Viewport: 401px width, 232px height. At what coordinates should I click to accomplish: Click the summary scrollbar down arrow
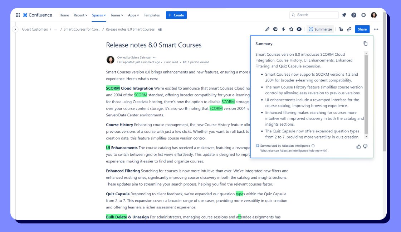pyautogui.click(x=366, y=137)
